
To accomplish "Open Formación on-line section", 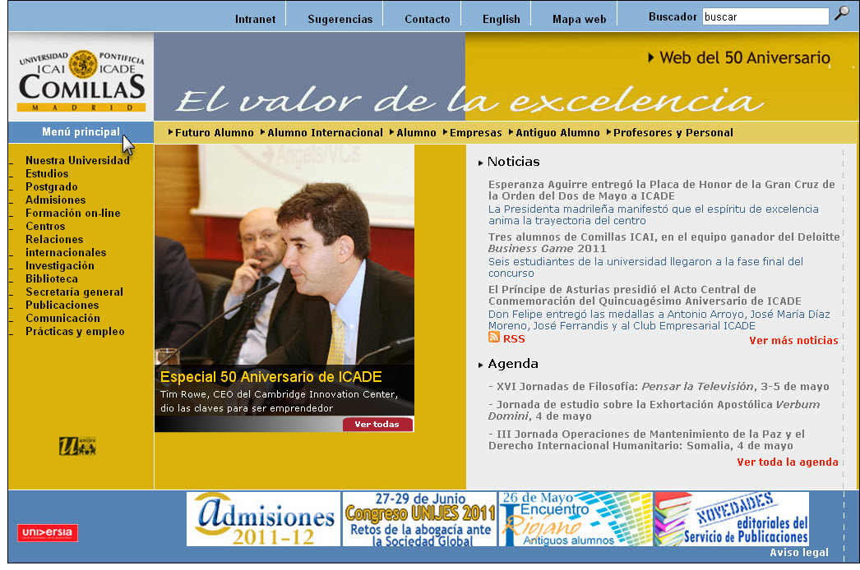I will [x=73, y=214].
